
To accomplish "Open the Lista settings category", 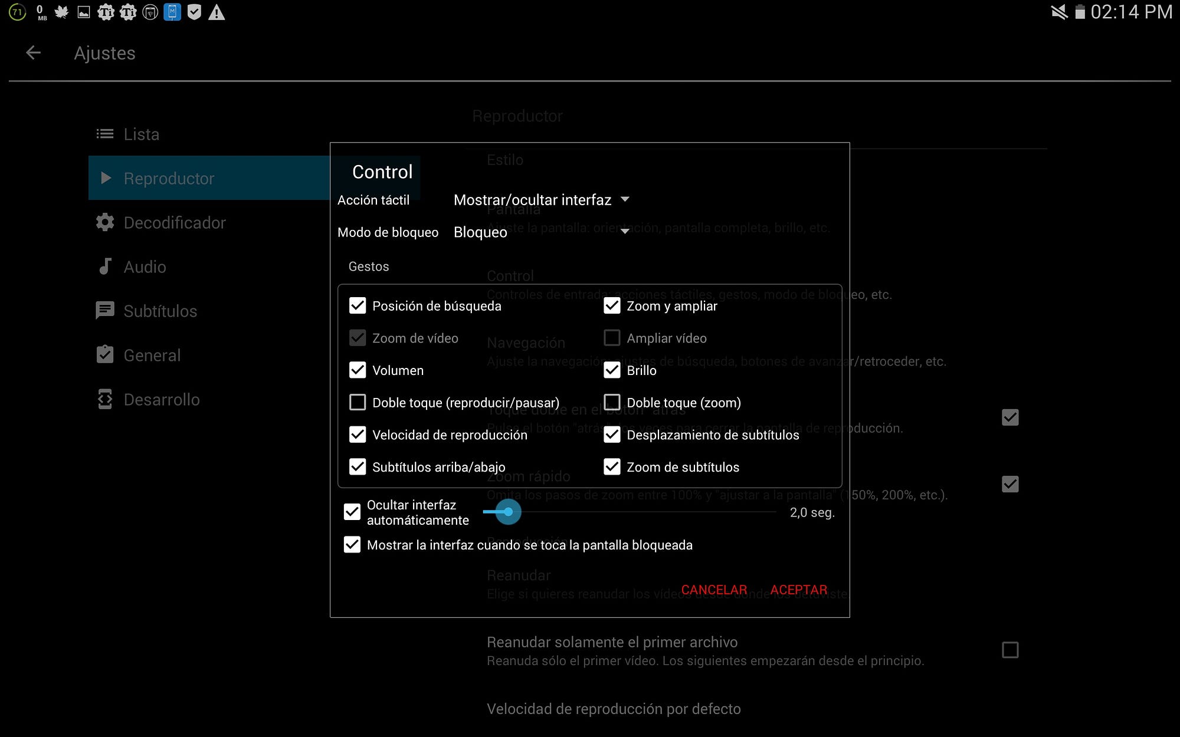I will click(x=209, y=134).
